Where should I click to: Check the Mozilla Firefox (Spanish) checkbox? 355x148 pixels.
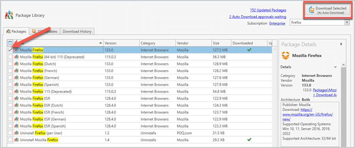(10, 85)
